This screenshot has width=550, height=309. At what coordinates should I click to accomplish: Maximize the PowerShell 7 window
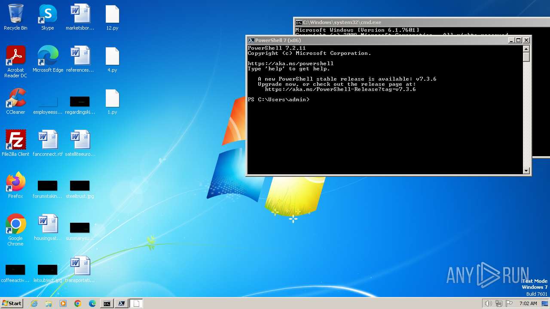click(519, 40)
